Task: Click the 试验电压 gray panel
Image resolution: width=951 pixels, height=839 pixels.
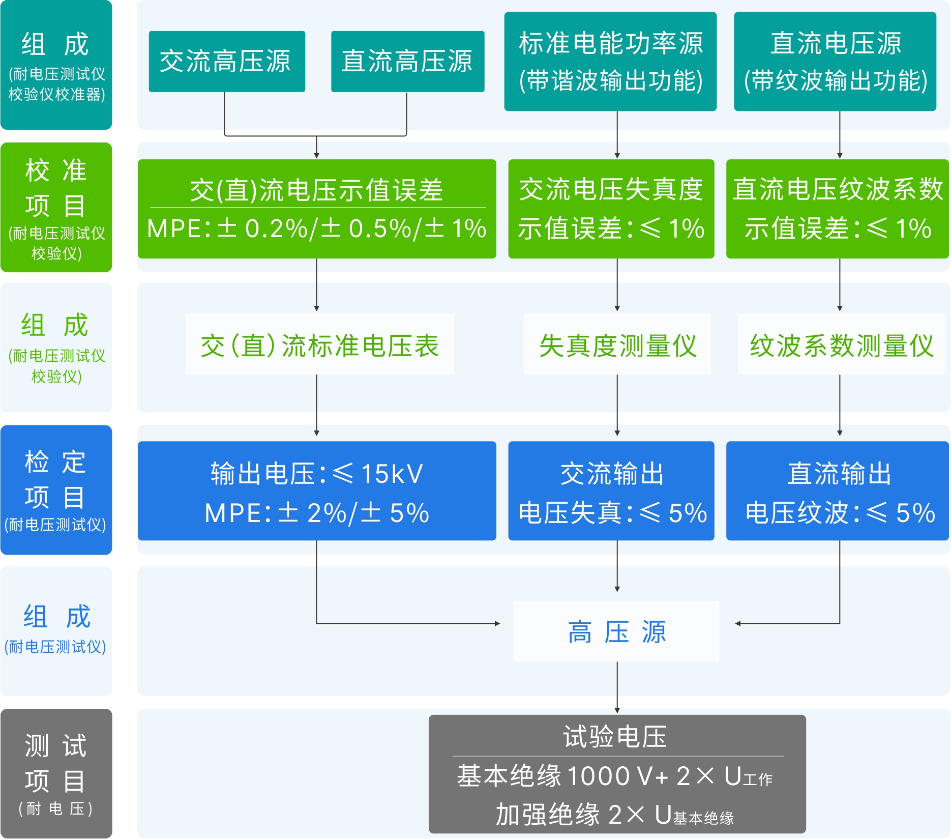Action: (617, 773)
